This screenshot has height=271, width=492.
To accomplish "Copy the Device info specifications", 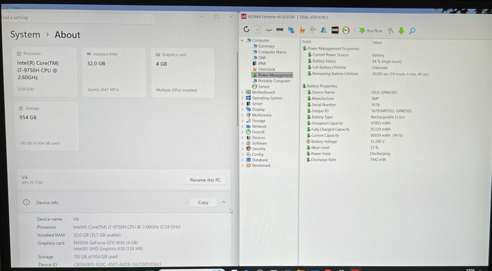I will pyautogui.click(x=203, y=202).
